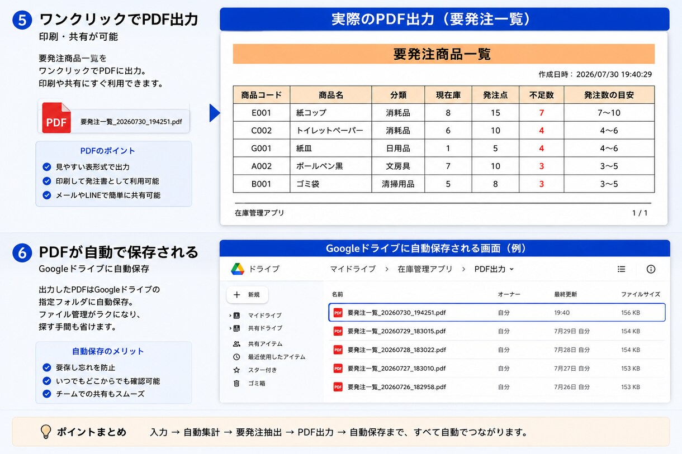Image resolution: width=682 pixels, height=454 pixels.
Task: Click the ゴミ袋 product name cell
Action: [x=331, y=184]
